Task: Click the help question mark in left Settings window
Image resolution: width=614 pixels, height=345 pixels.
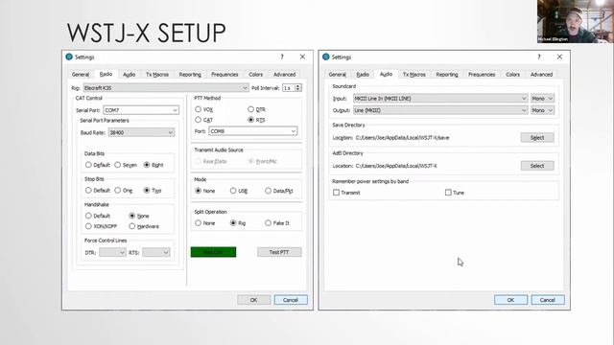Action: [282, 57]
